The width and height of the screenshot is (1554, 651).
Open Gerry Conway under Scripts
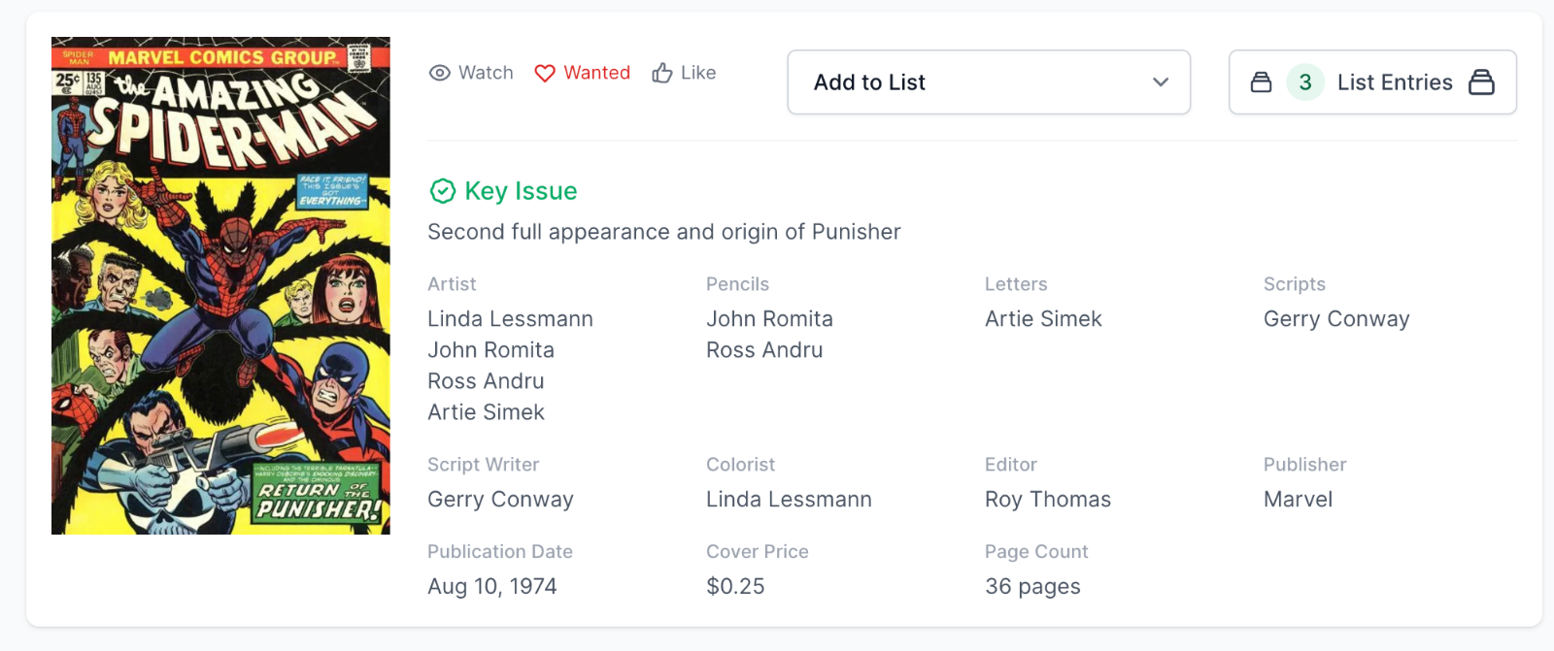pos(1336,319)
